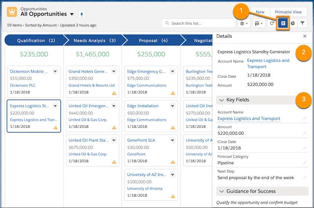Open United Oil Plant Sta... opportunity link
314x208 pixels.
pyautogui.click(x=89, y=140)
